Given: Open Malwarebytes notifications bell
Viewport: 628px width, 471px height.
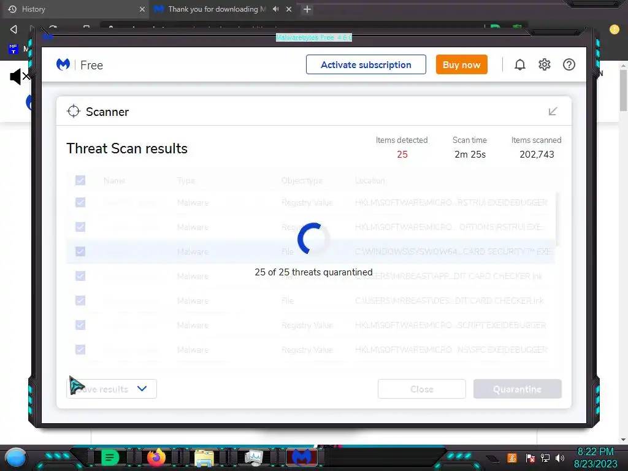Looking at the screenshot, I should [x=520, y=64].
